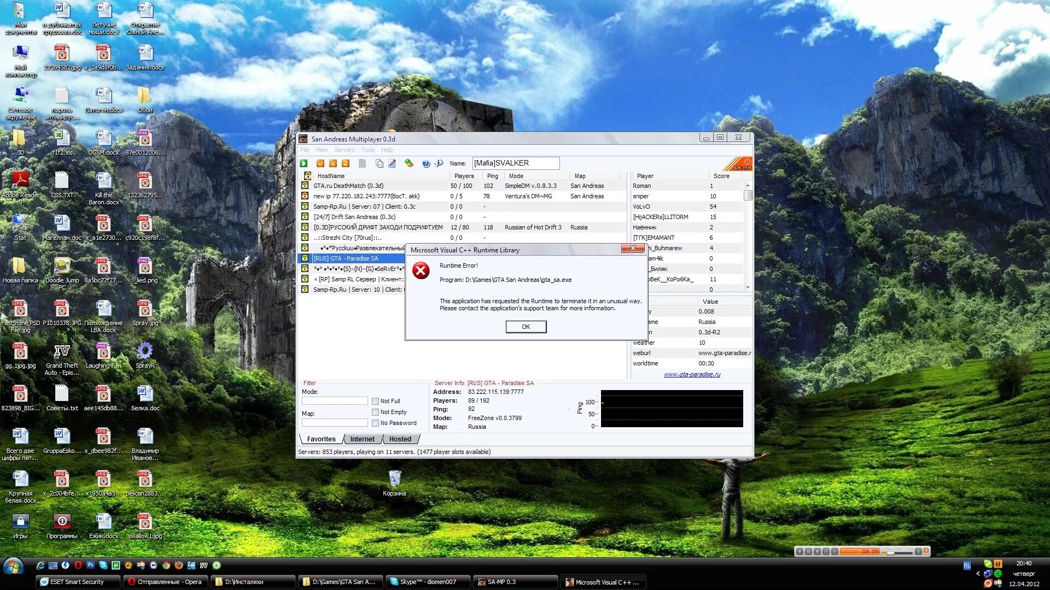Switch to D:\Инсталяхи folder in taskbar
The width and height of the screenshot is (1050, 590).
click(253, 582)
